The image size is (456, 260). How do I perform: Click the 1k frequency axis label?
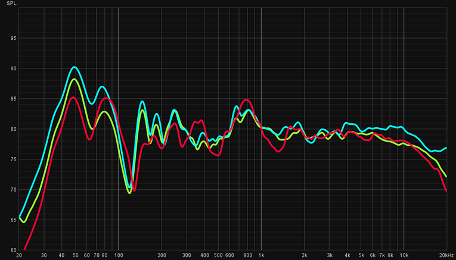coord(261,256)
